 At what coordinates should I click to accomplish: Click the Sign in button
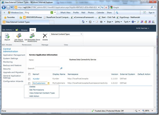(x=151, y=12)
